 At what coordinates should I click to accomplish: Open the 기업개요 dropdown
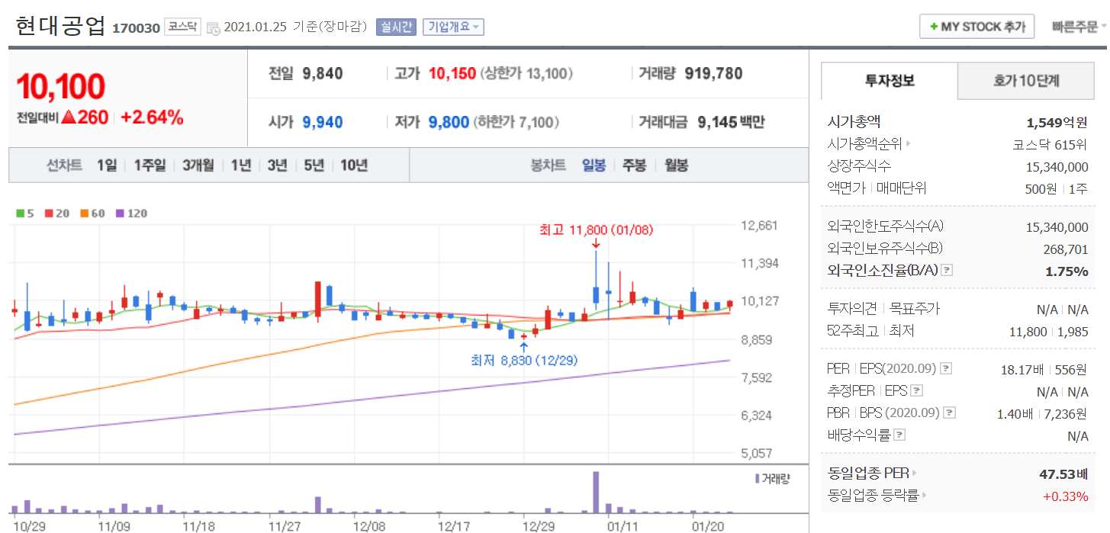coord(453,27)
